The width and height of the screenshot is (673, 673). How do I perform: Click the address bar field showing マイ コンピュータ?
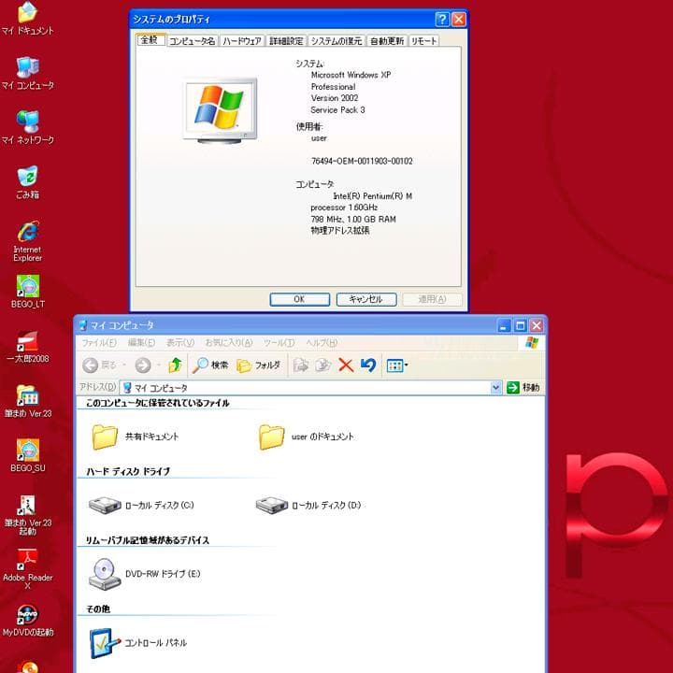308,387
